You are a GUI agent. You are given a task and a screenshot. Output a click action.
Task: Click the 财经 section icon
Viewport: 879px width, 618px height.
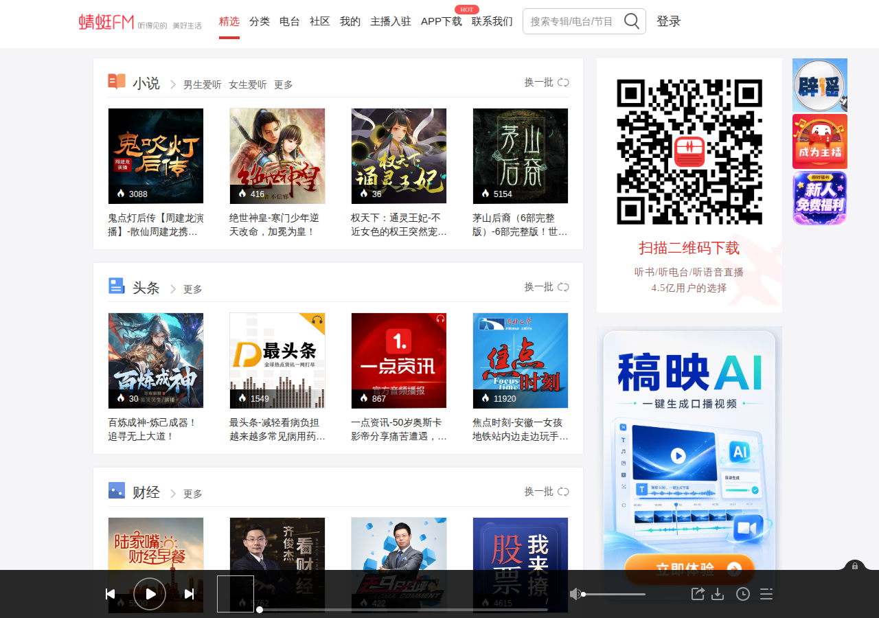117,490
